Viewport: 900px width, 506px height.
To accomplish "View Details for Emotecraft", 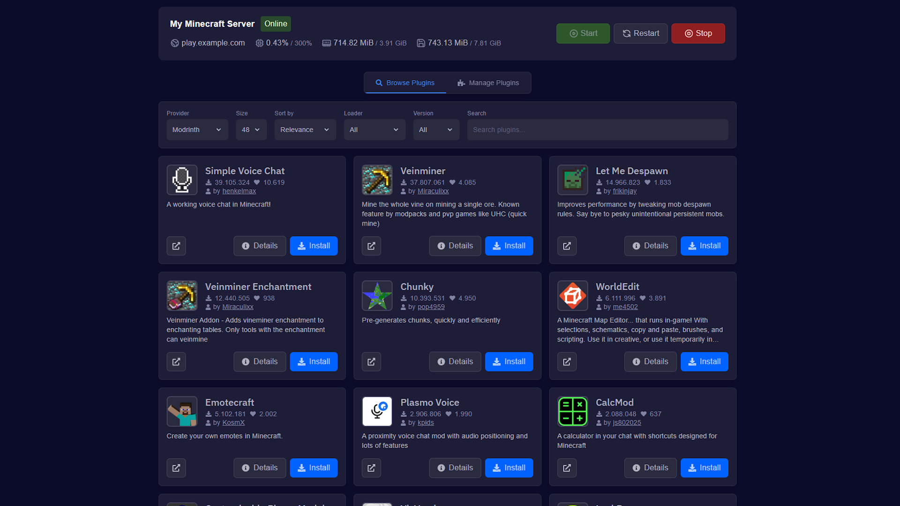I will coord(260,468).
